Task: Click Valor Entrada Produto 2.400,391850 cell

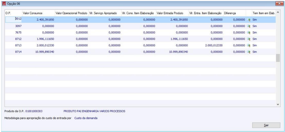Action: (172, 20)
